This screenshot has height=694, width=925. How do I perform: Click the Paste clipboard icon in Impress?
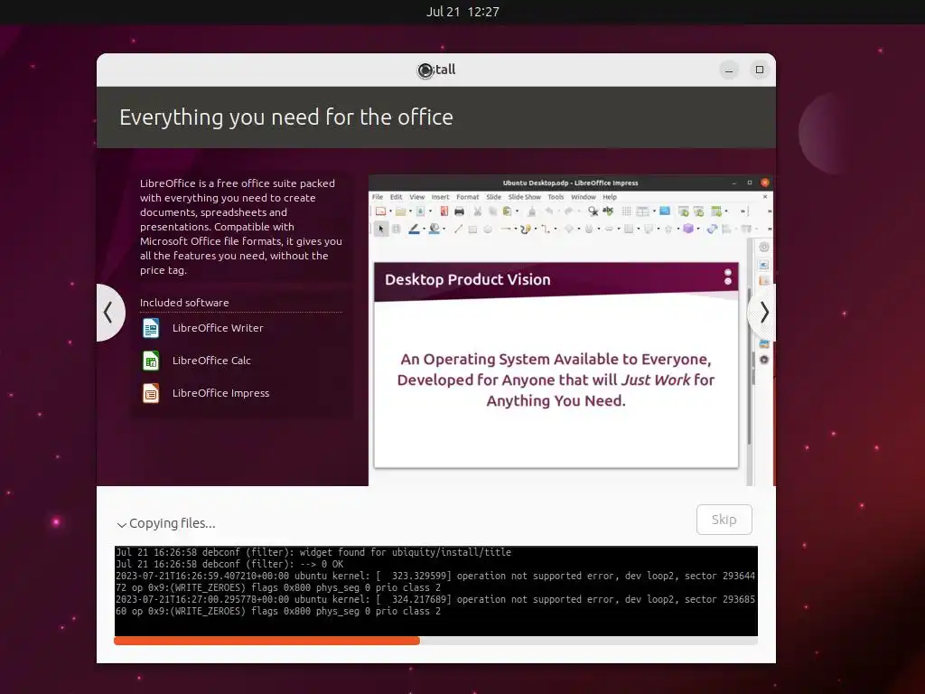(508, 211)
